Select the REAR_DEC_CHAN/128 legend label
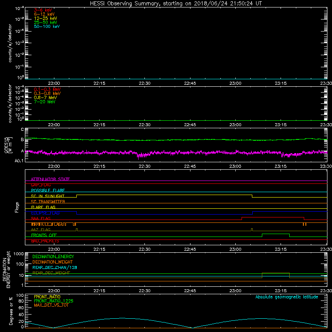The width and height of the screenshot is (332, 332). click(x=55, y=267)
